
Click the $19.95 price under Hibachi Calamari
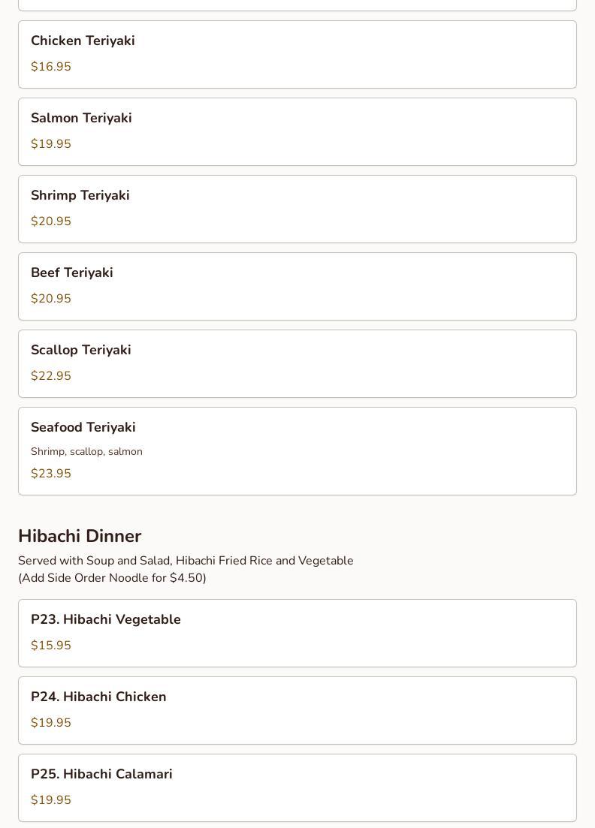(x=51, y=800)
